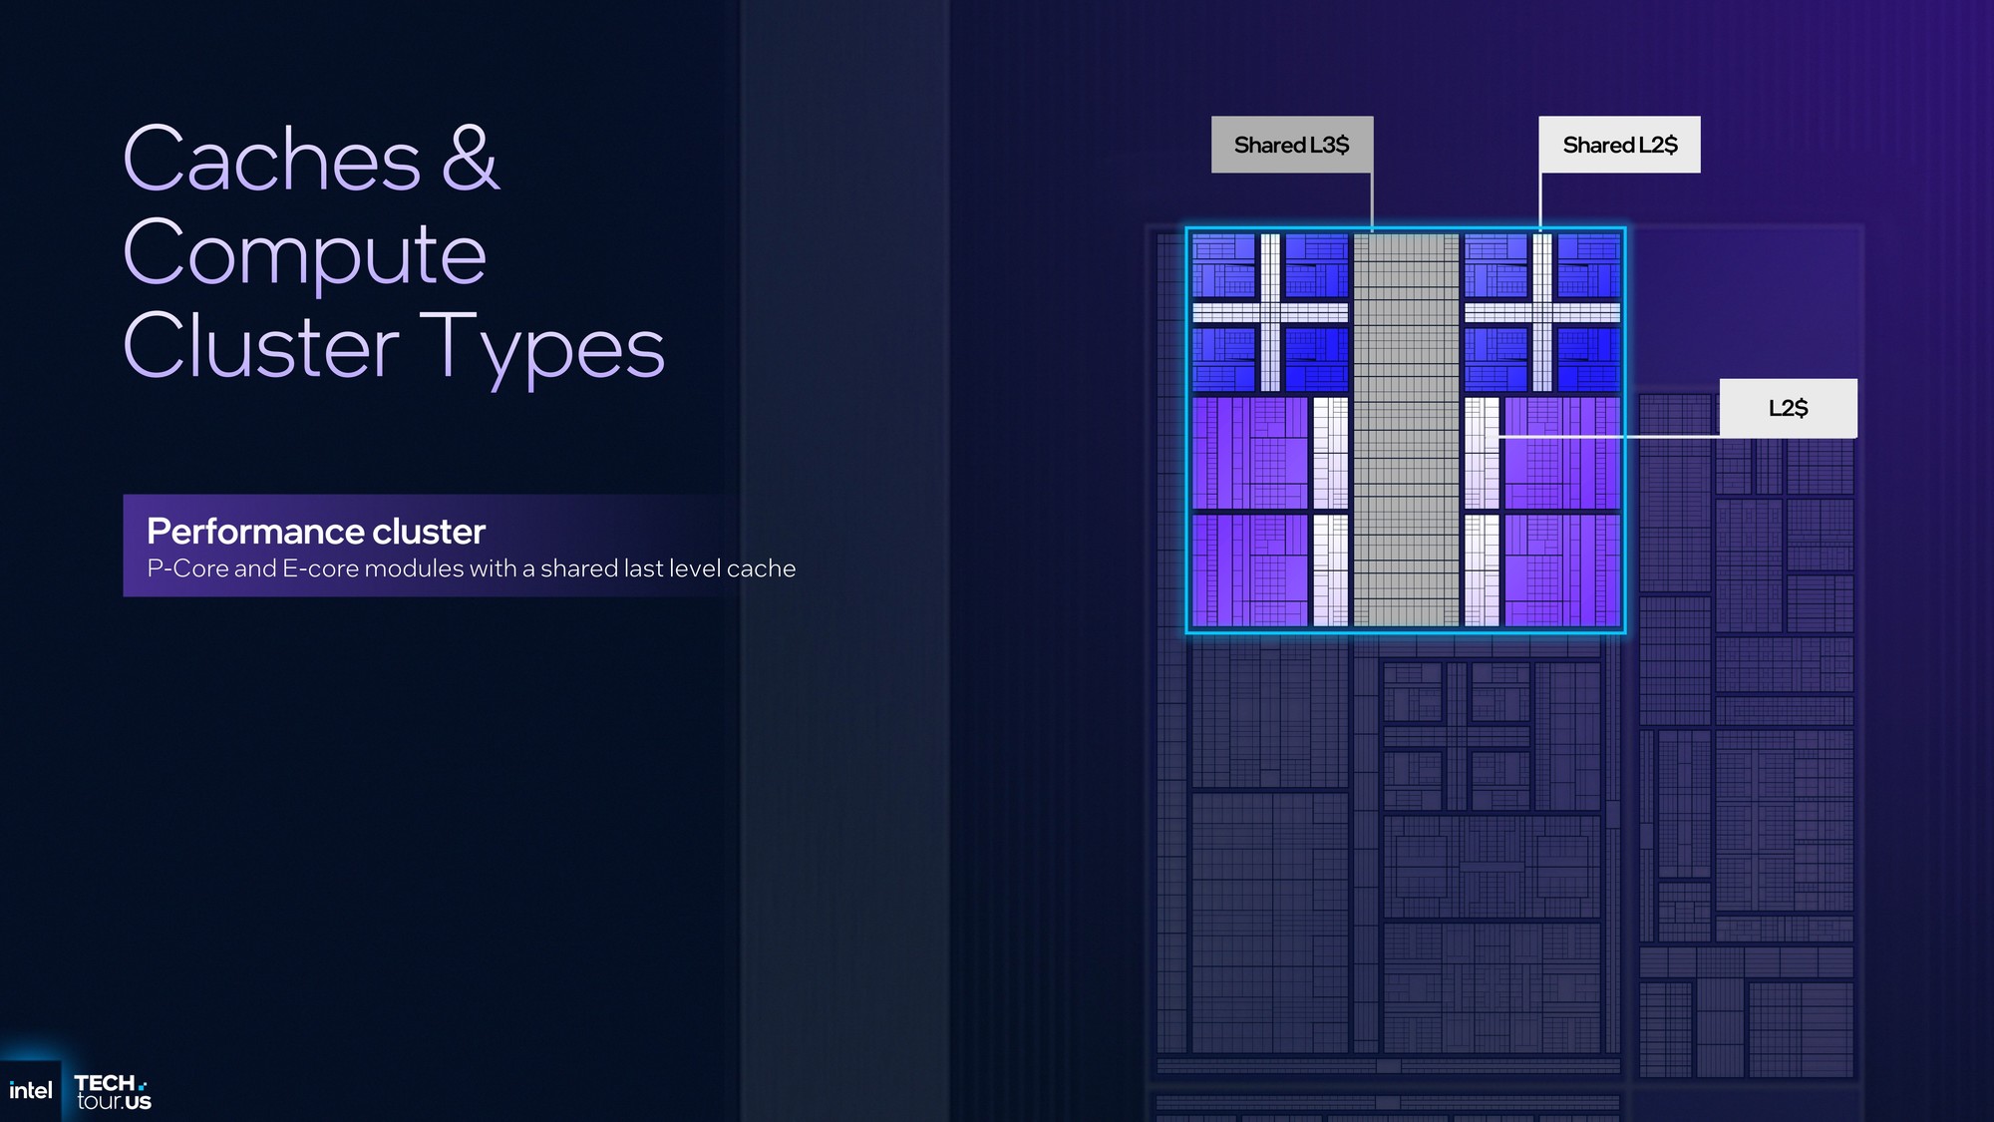Image resolution: width=1994 pixels, height=1122 pixels.
Task: Click the lower-right purple P-core block
Action: [1561, 569]
